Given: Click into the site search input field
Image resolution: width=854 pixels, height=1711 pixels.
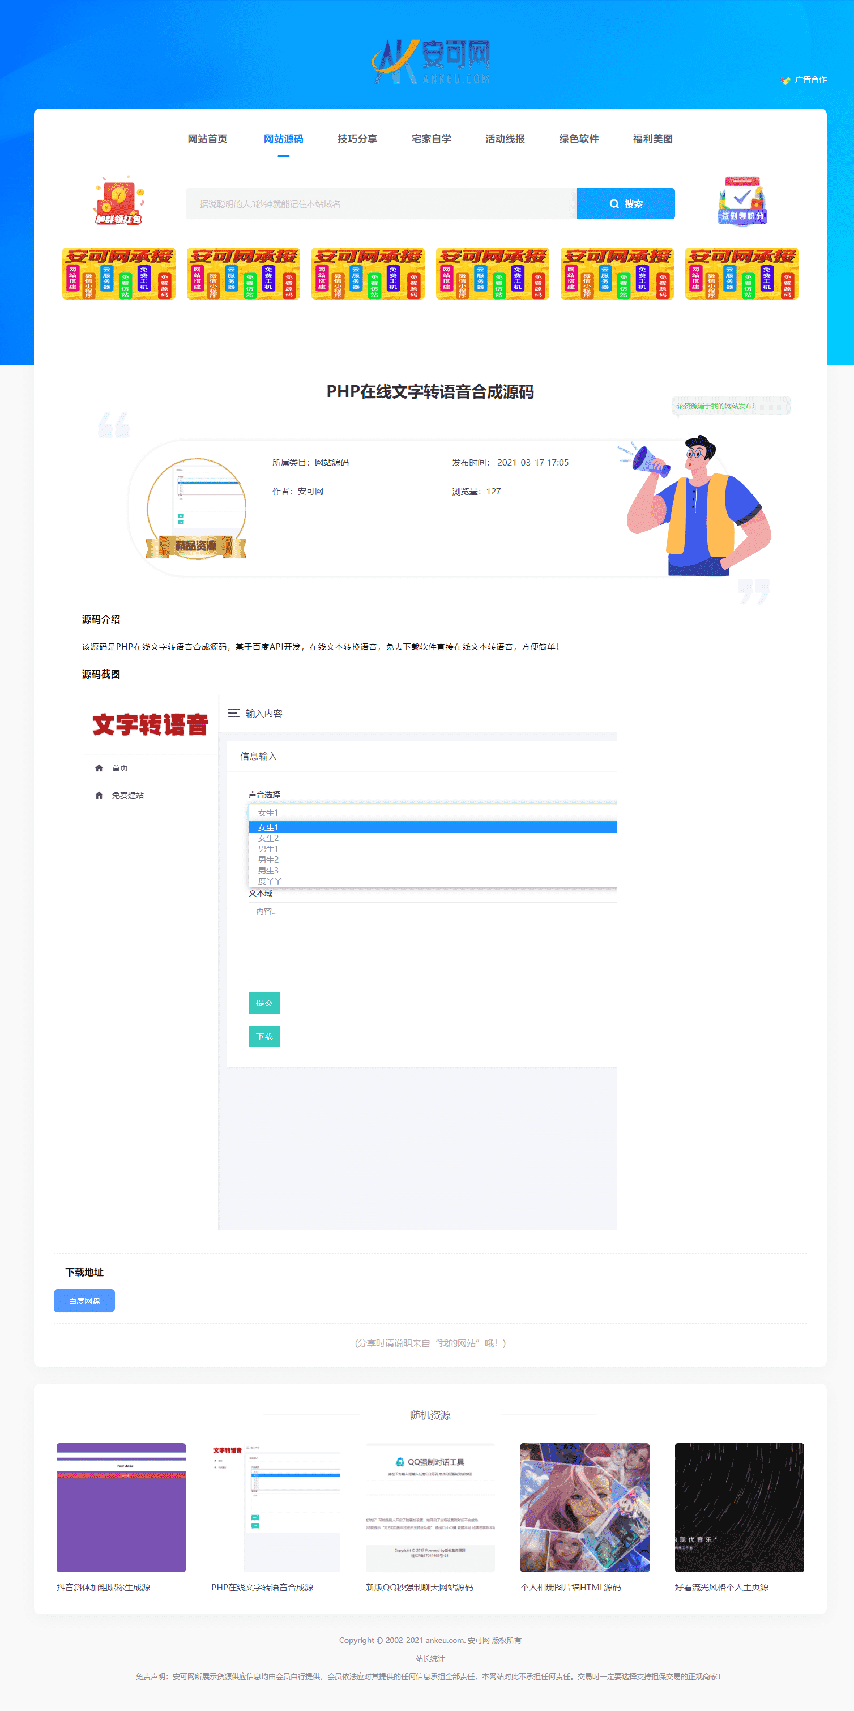Looking at the screenshot, I should coord(381,204).
